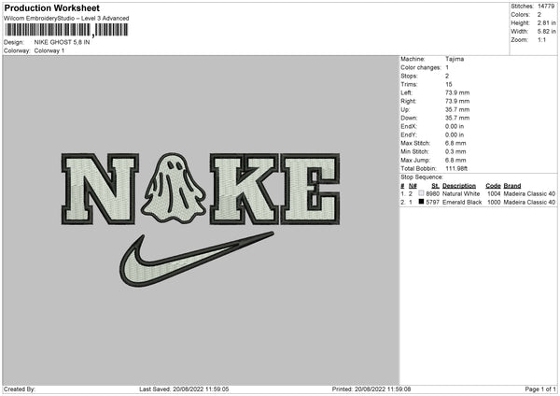Click the EndX value 0.00 in

[455, 126]
